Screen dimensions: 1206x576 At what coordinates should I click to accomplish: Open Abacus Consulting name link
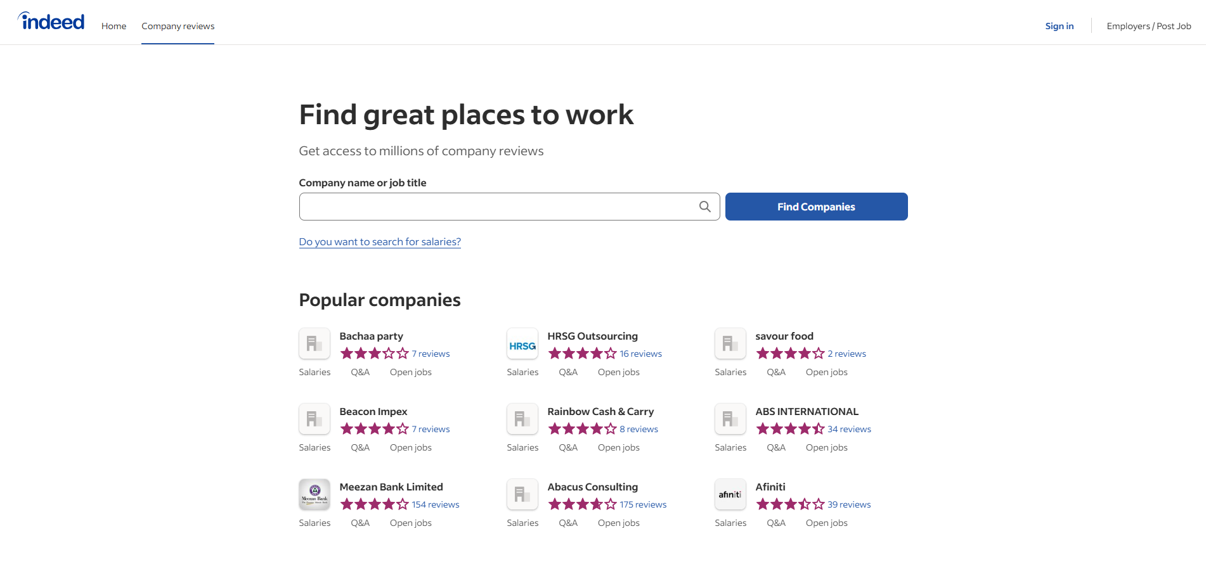pyautogui.click(x=592, y=487)
